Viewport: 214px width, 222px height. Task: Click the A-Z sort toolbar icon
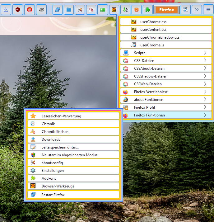click(x=125, y=10)
